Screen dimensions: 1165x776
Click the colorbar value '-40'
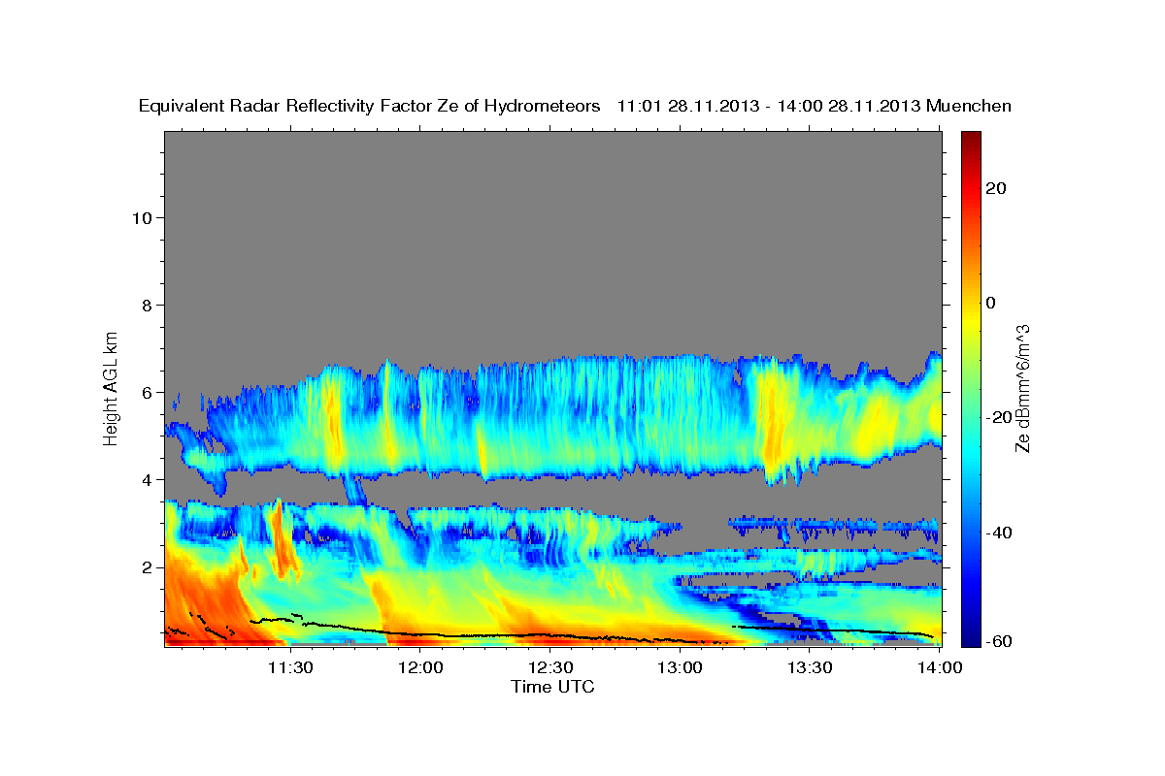pos(998,532)
